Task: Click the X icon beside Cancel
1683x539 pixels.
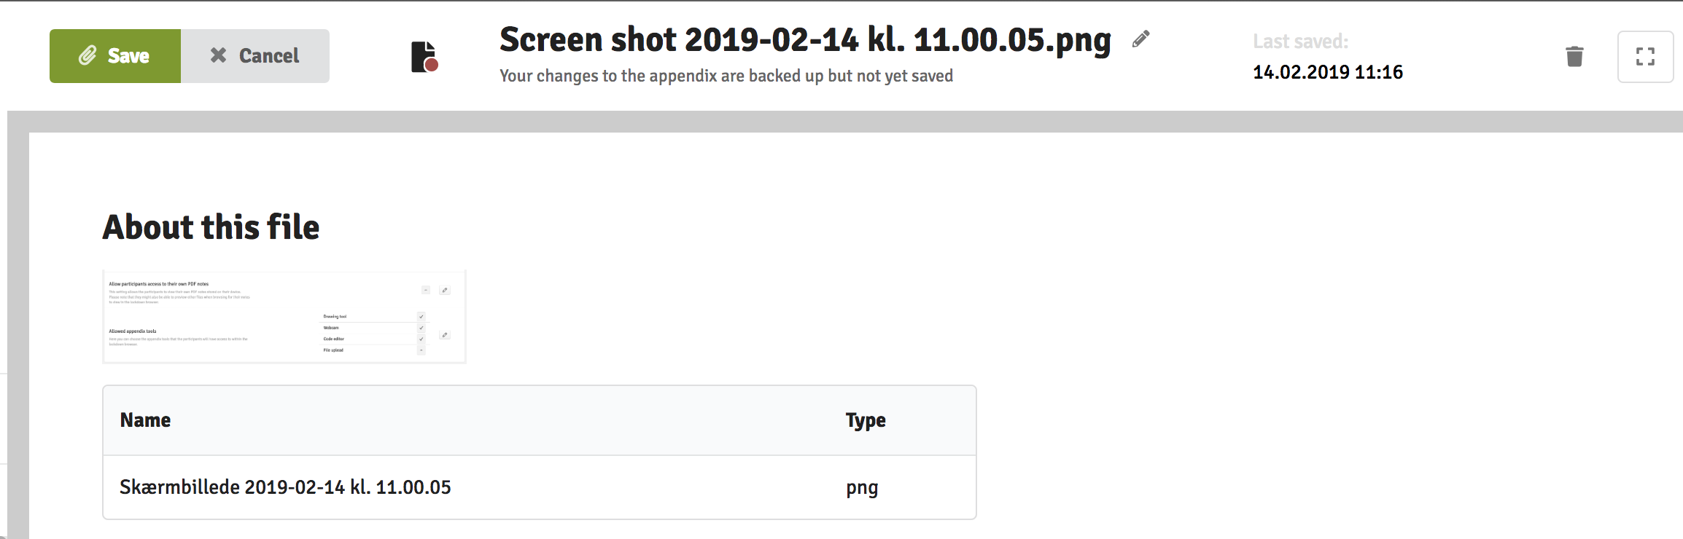Action: tap(218, 55)
